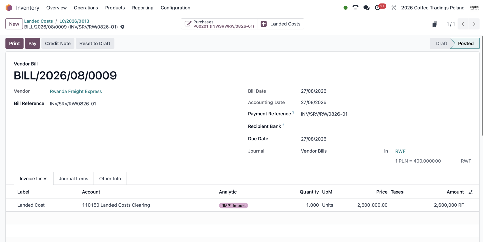Switch to the Other Info tab
This screenshot has width=483, height=242.
pos(110,179)
